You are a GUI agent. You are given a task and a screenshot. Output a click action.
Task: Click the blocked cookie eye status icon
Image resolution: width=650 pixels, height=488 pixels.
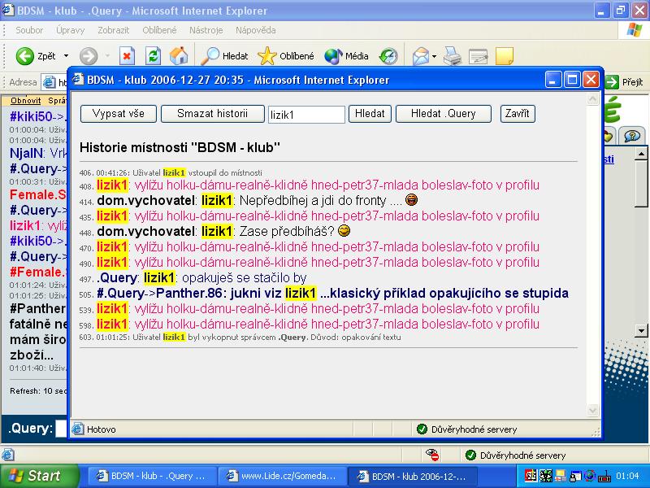click(x=432, y=455)
